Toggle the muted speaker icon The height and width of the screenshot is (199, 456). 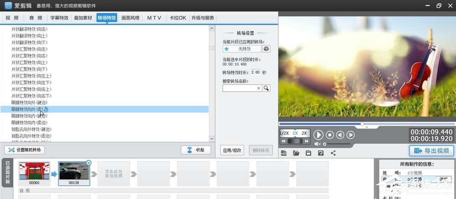(317, 144)
